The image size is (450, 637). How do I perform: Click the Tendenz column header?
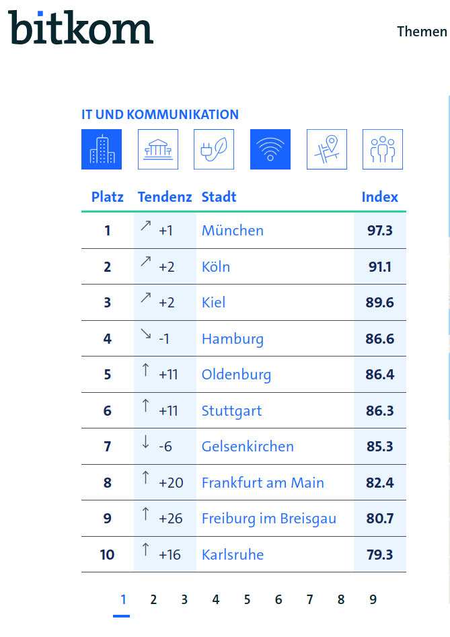click(165, 197)
